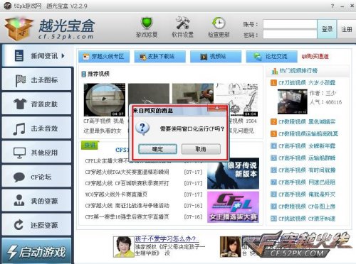
Task: Focus the 账号 input field
Action: (x=290, y=24)
